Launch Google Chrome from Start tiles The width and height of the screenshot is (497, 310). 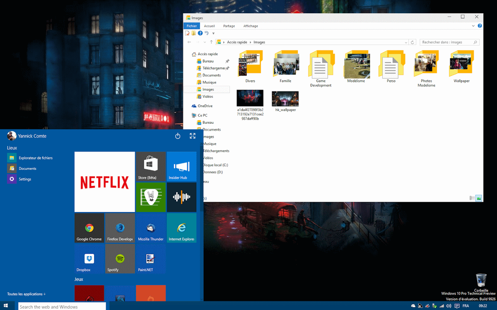point(89,228)
